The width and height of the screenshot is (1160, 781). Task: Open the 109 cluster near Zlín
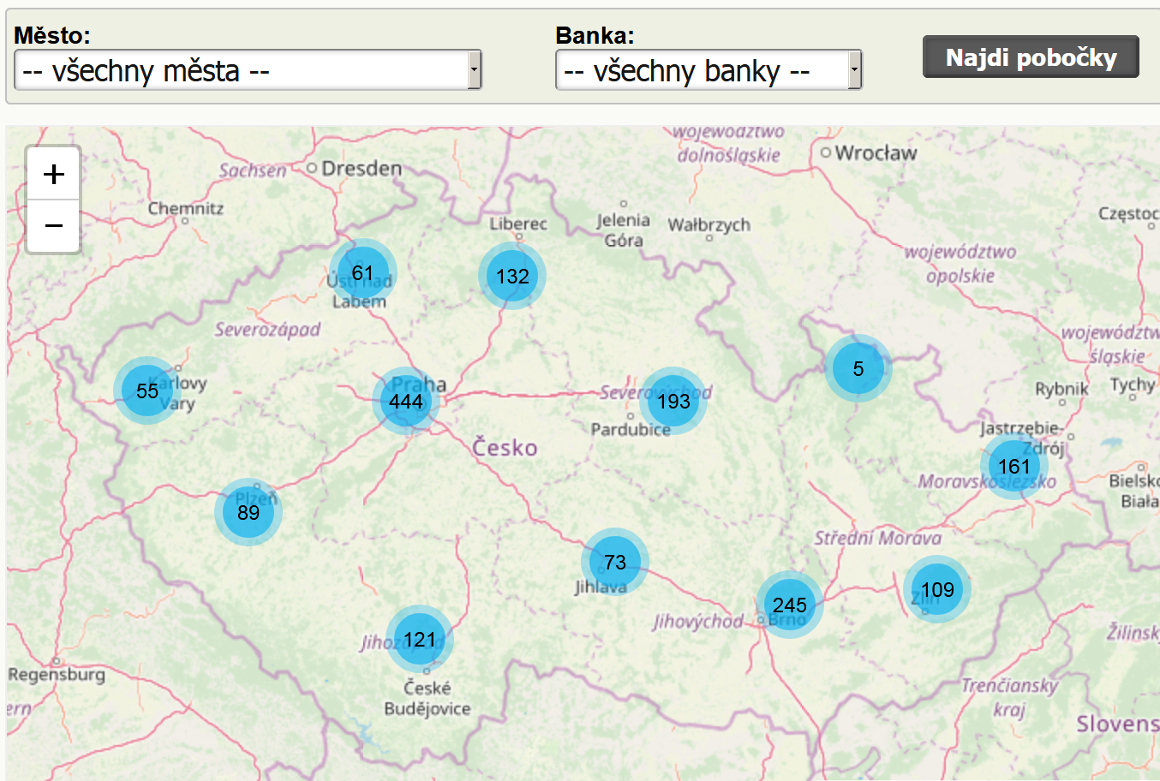[937, 589]
